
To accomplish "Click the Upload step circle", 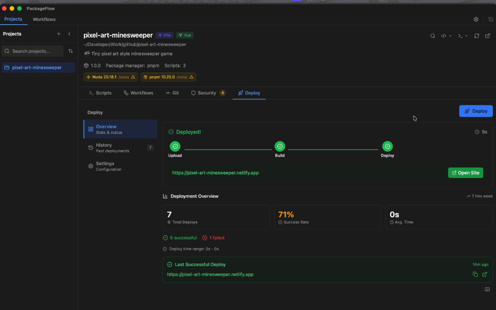I will pos(175,146).
